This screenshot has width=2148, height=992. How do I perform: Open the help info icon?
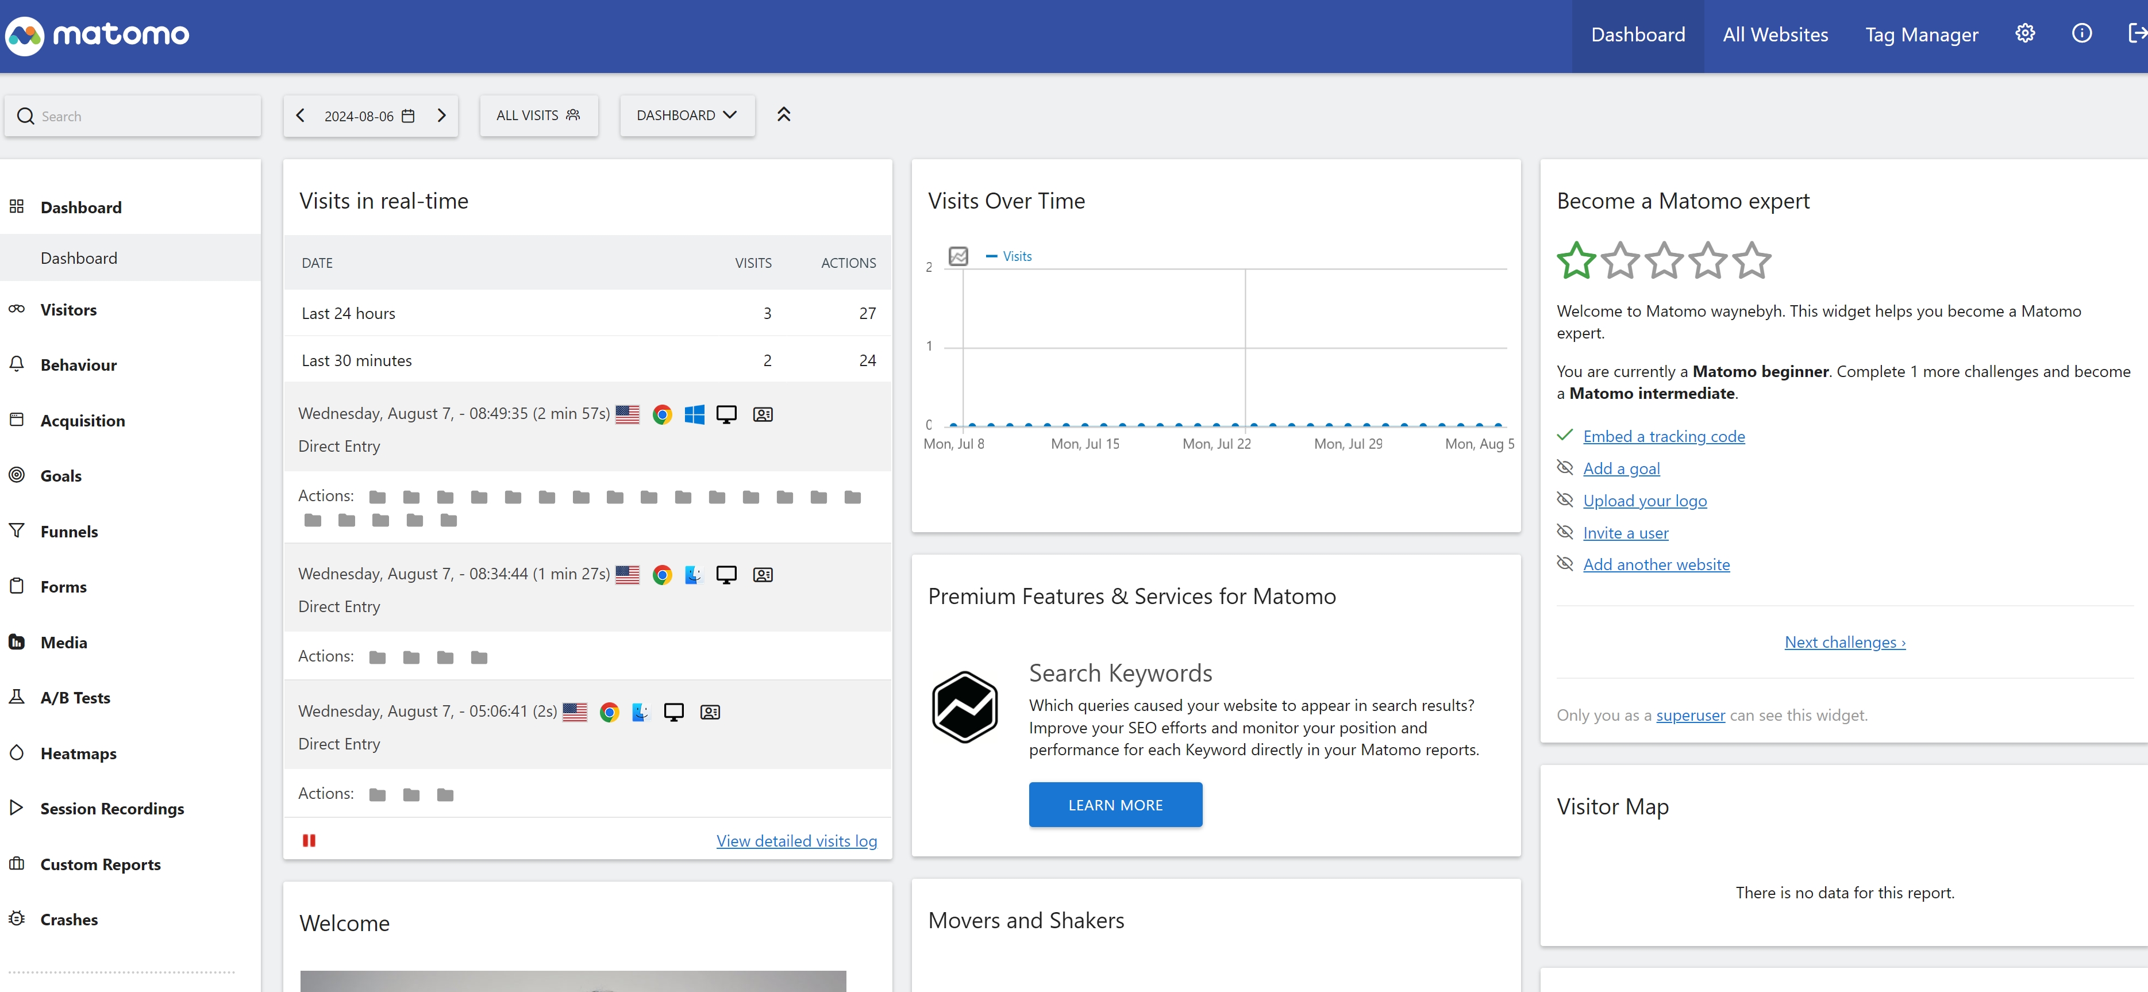coord(2081,34)
